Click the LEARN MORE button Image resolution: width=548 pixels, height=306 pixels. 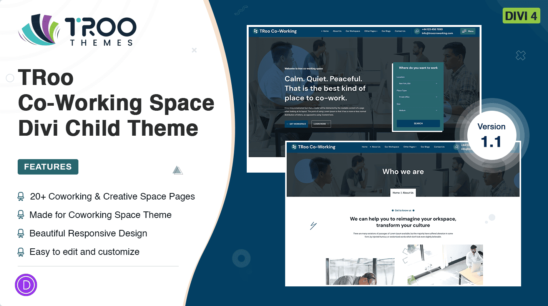click(x=321, y=124)
